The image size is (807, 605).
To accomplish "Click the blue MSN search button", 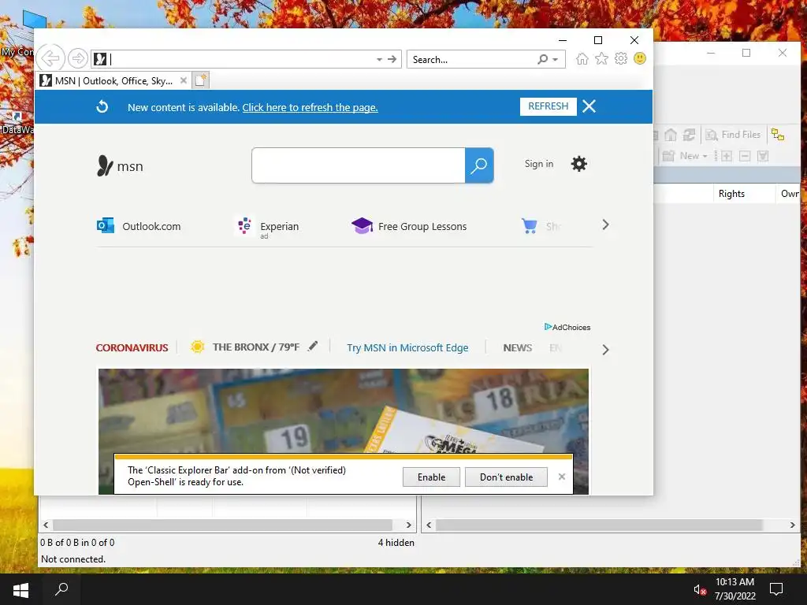I will (x=479, y=165).
